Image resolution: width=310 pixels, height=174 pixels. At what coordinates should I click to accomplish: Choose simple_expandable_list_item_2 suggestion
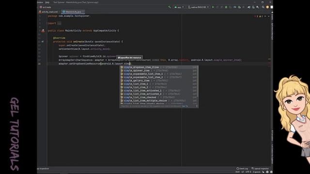coord(159,77)
